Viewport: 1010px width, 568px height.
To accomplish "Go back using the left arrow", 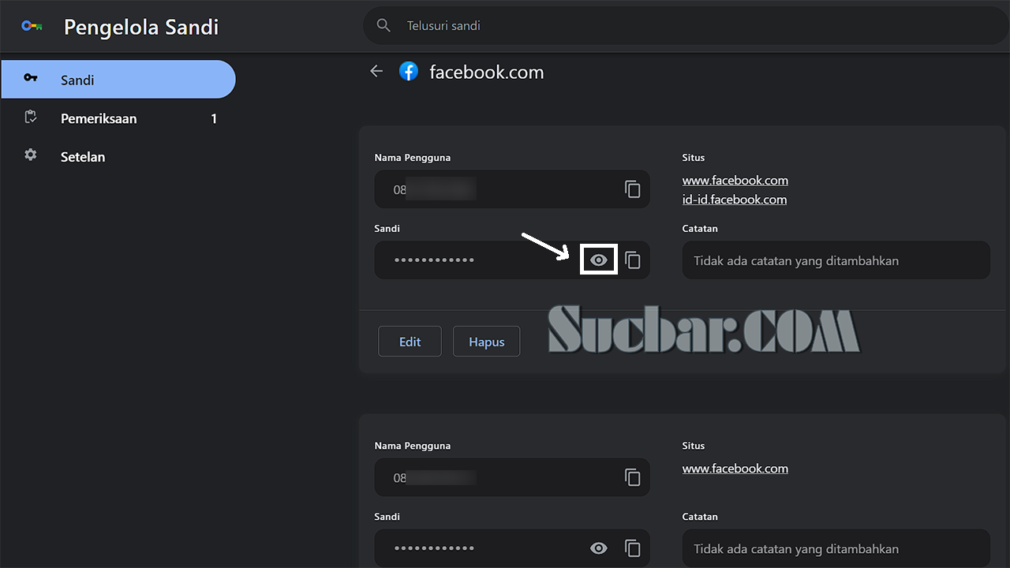I will click(376, 72).
